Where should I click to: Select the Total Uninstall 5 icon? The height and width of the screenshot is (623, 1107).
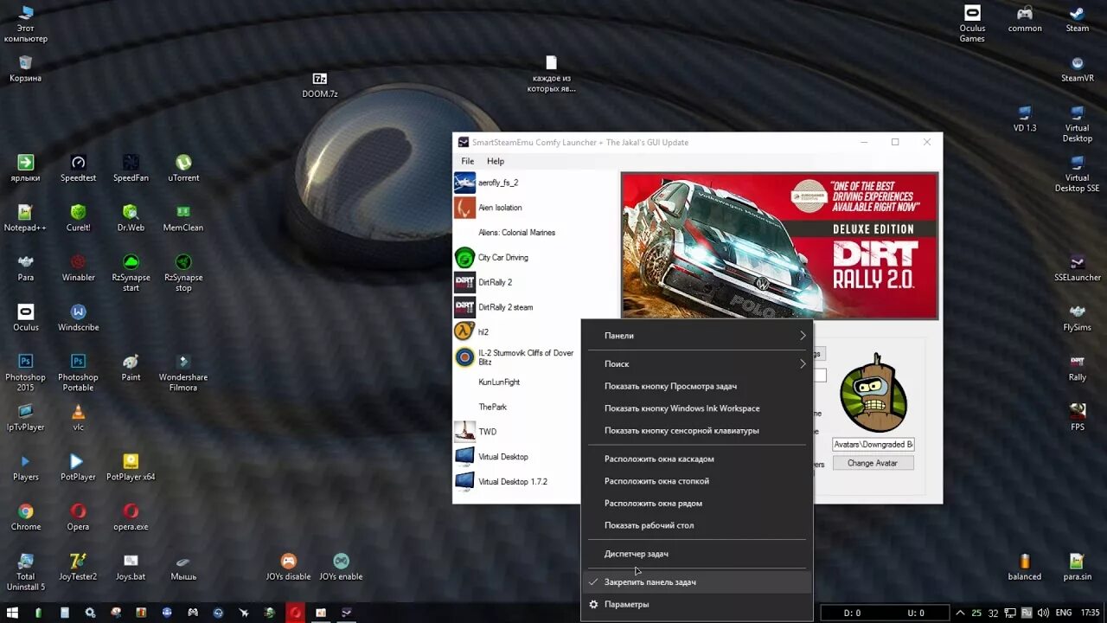coord(26,571)
